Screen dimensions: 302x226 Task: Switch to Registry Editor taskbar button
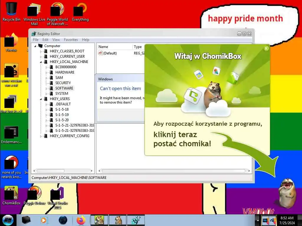tap(136, 220)
